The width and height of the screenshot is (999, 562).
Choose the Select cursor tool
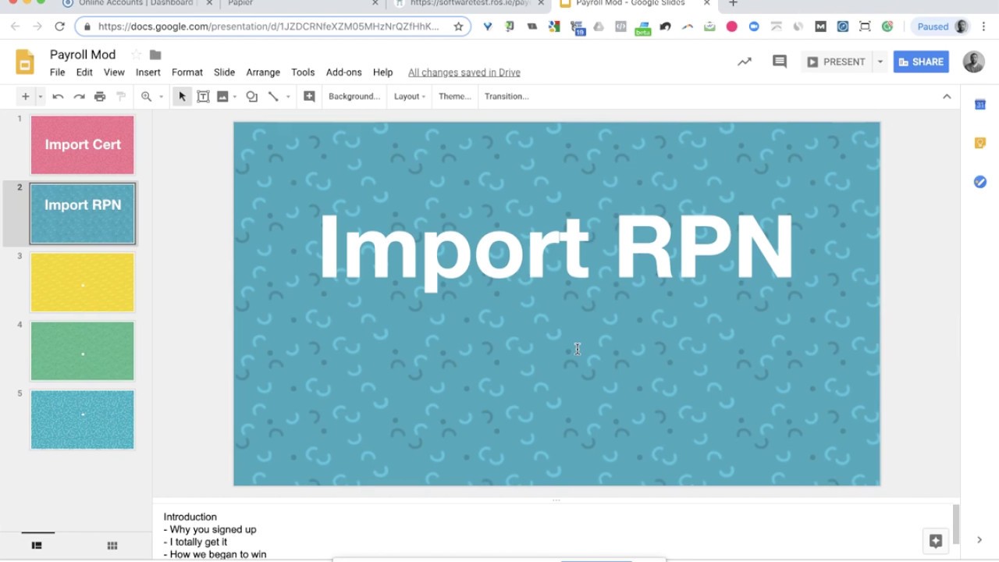pos(182,96)
